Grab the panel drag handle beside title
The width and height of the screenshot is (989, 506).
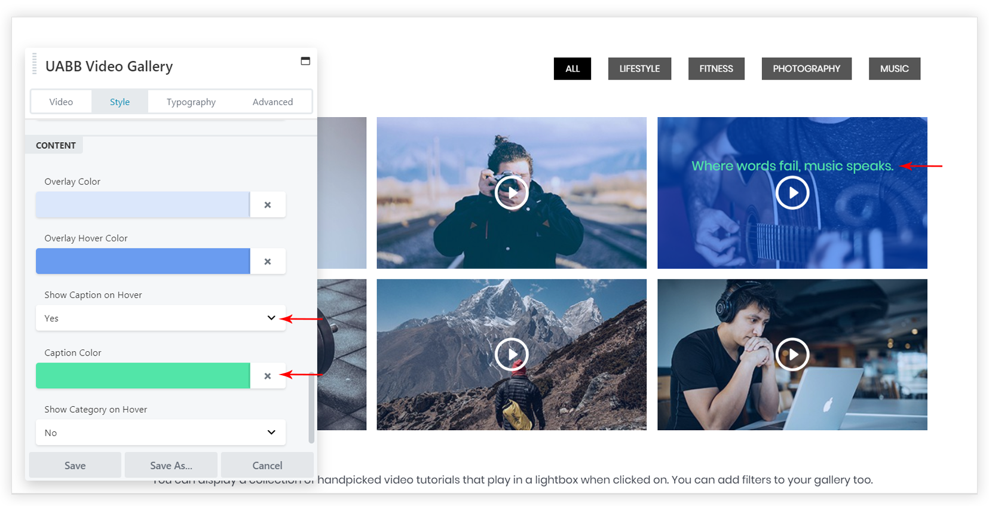coord(35,65)
